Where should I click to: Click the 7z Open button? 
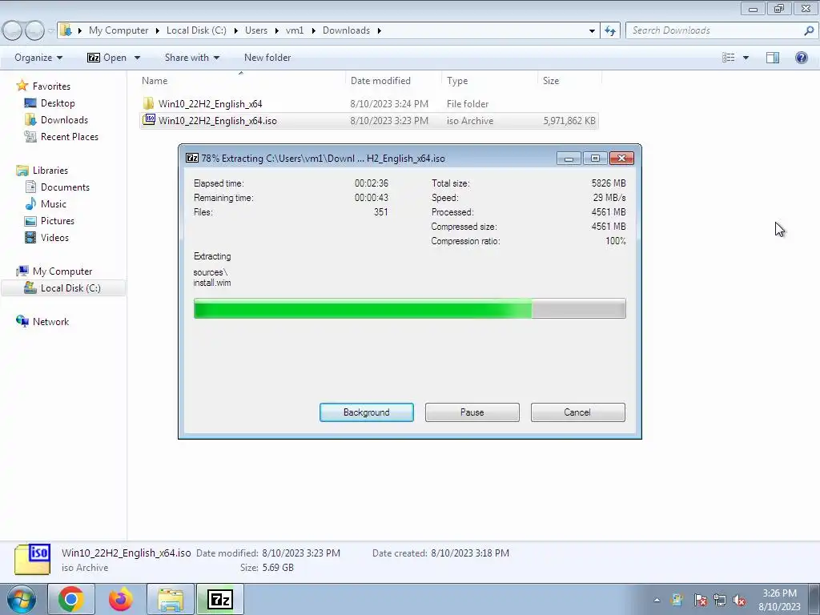click(107, 58)
